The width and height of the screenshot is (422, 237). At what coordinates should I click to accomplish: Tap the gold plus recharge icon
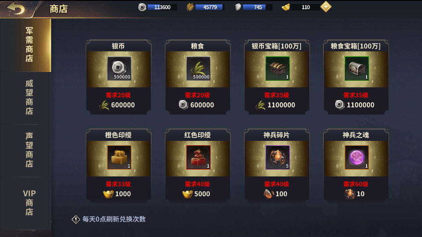[326, 7]
